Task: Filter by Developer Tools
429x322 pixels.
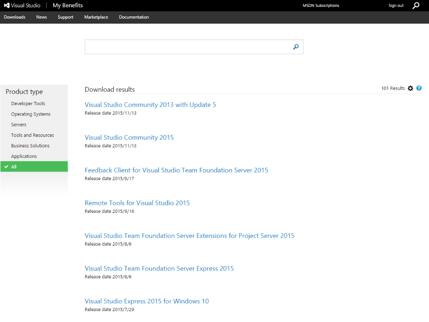Action: pos(28,104)
